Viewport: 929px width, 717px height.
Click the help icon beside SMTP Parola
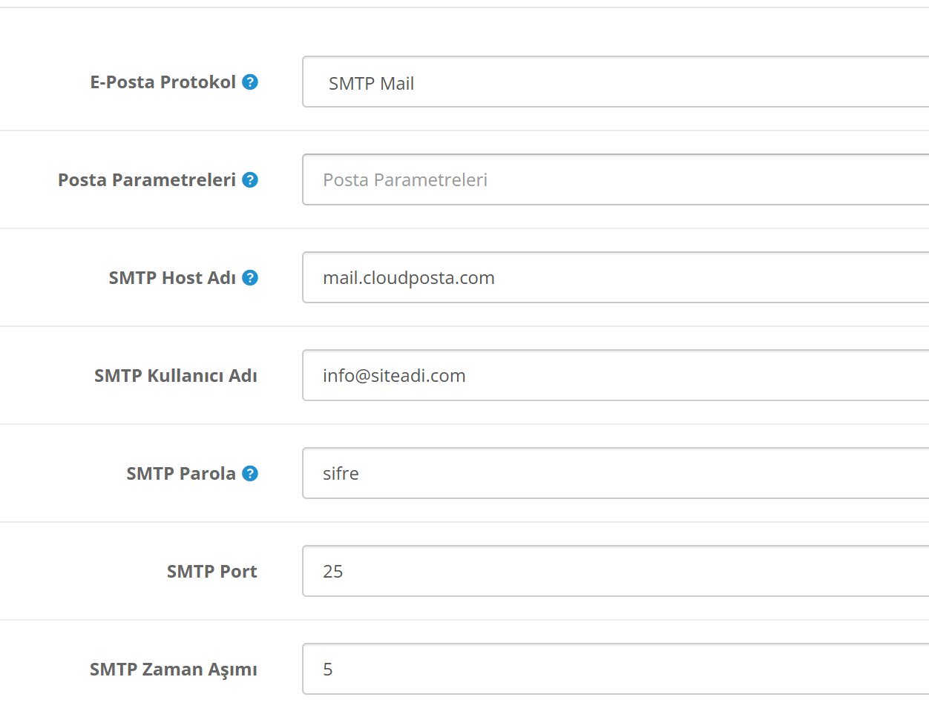(250, 473)
